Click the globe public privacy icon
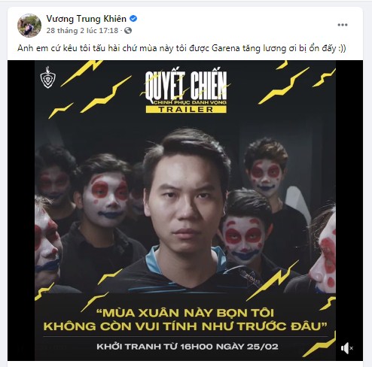Image resolution: width=372 pixels, height=367 pixels. point(128,31)
